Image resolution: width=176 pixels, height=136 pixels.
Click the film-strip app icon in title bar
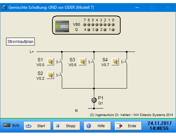tap(4, 7)
